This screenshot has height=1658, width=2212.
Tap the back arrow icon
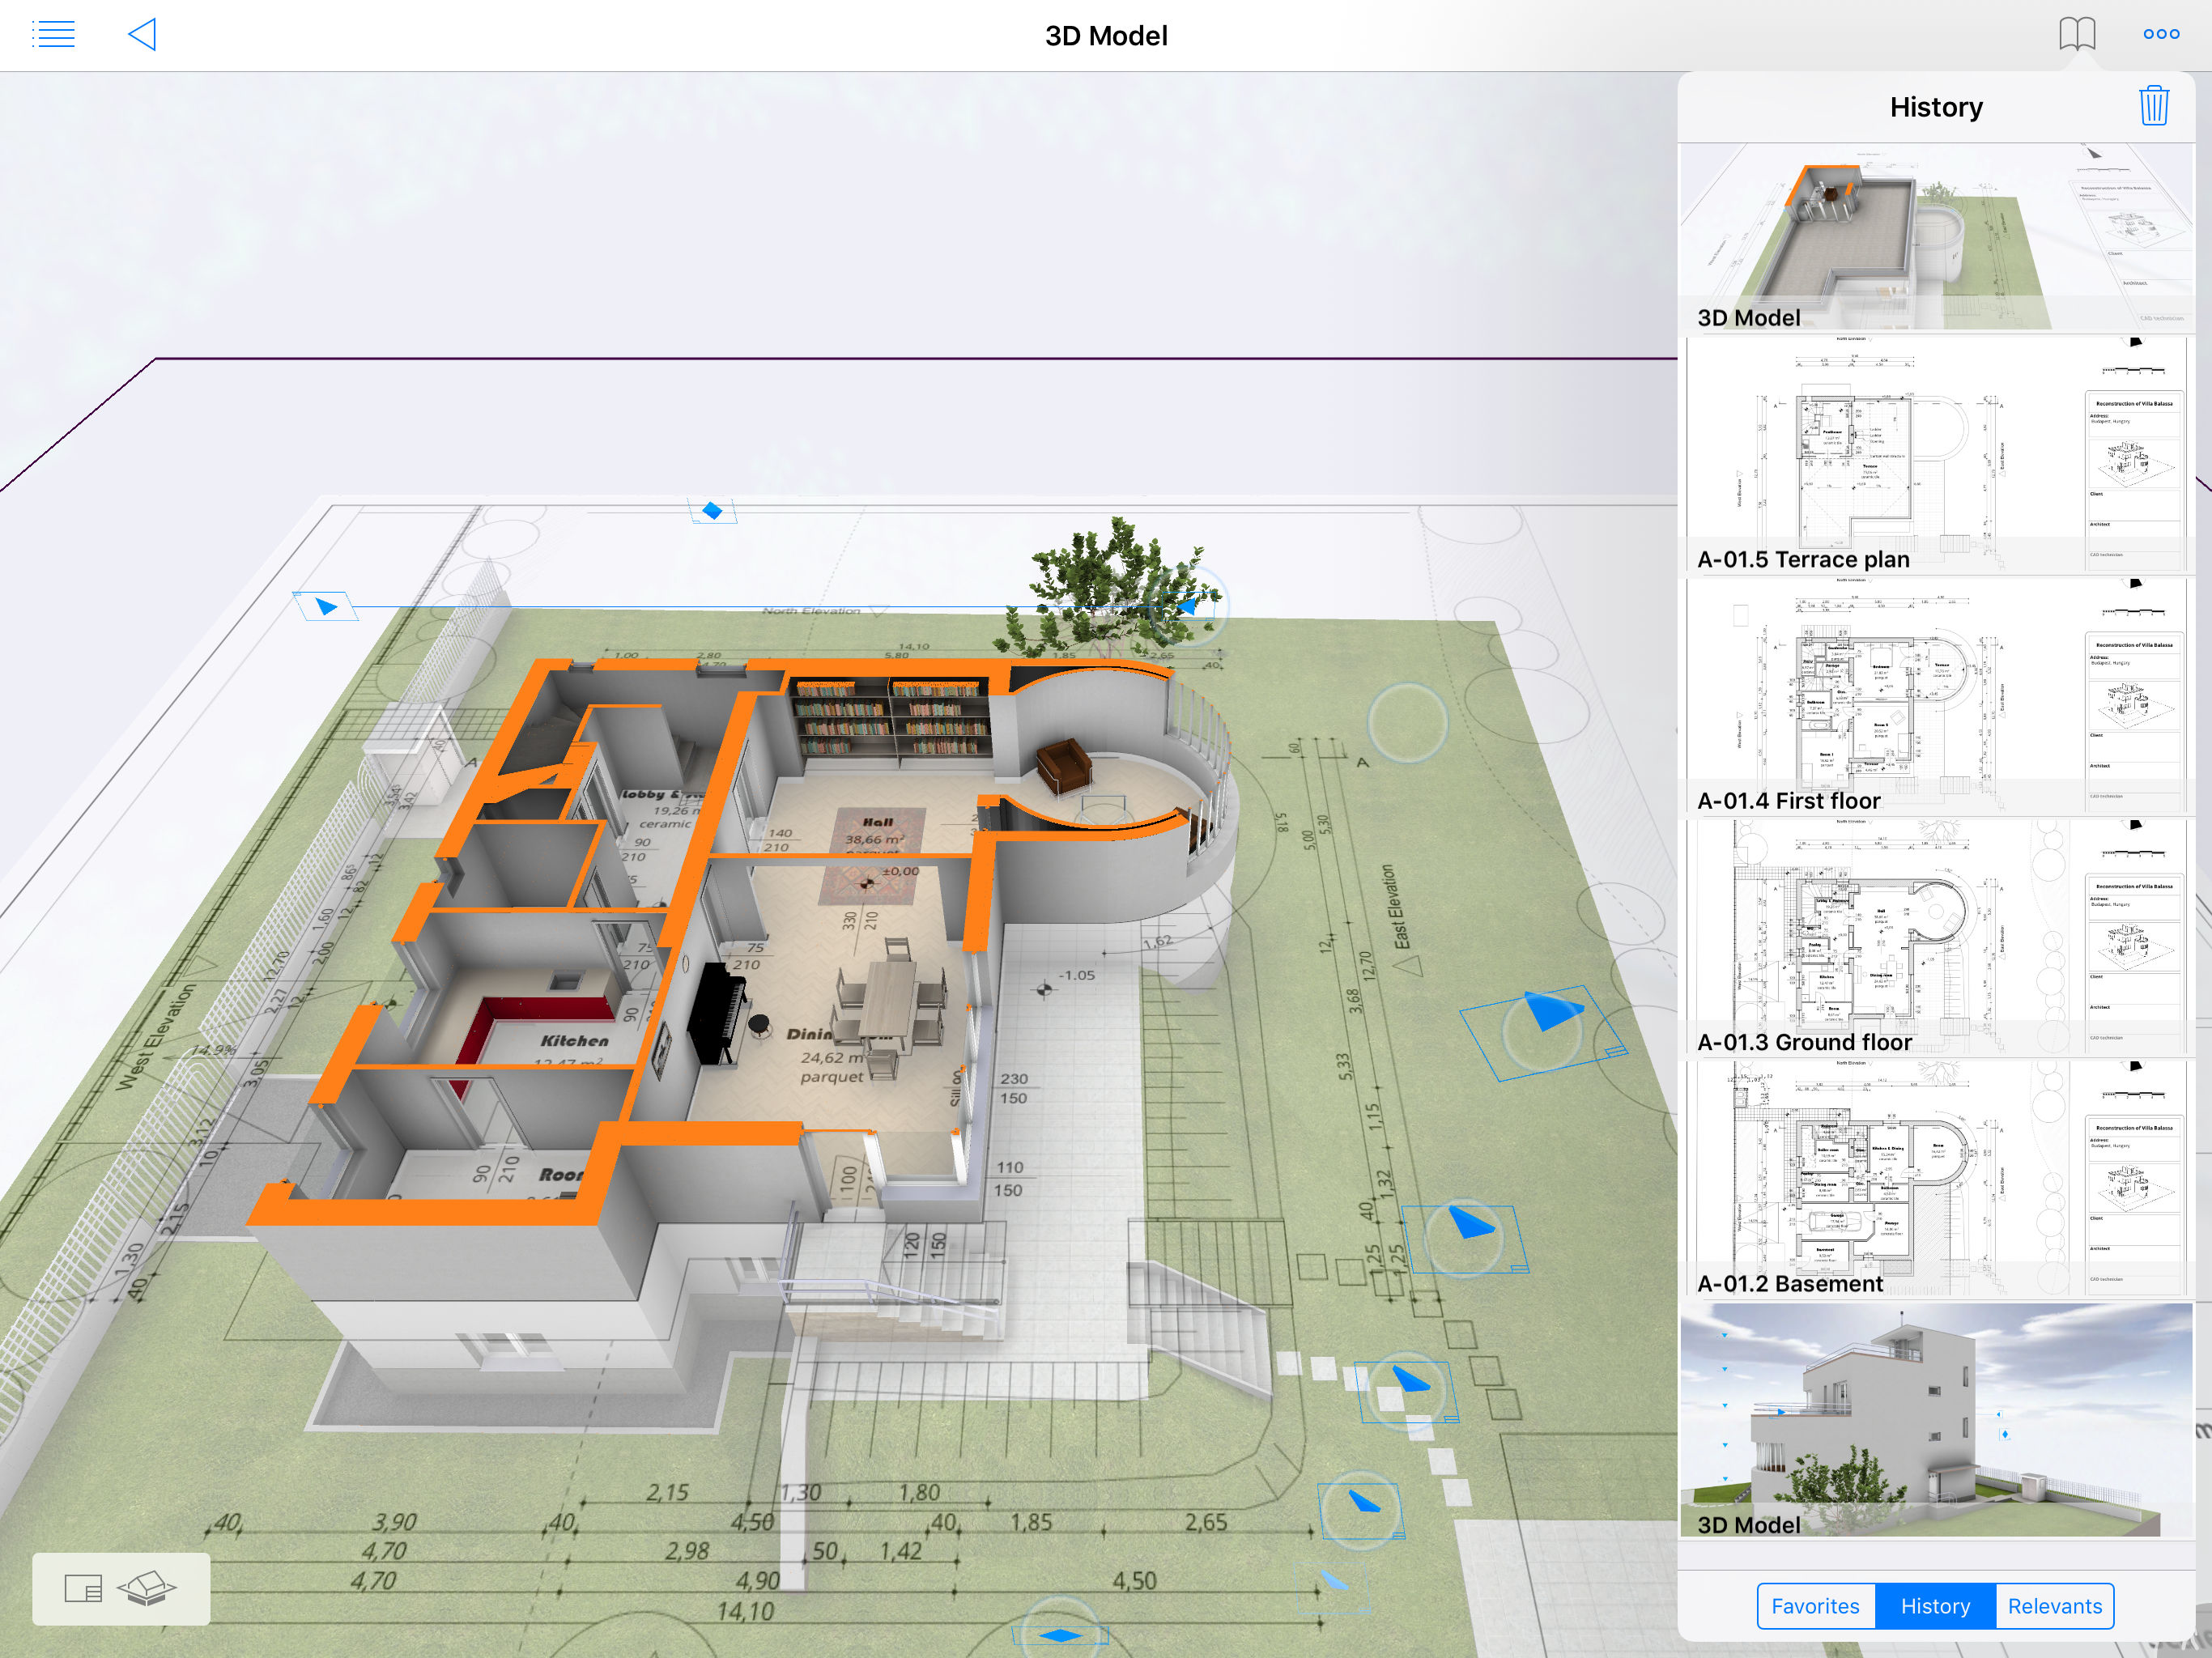point(142,35)
